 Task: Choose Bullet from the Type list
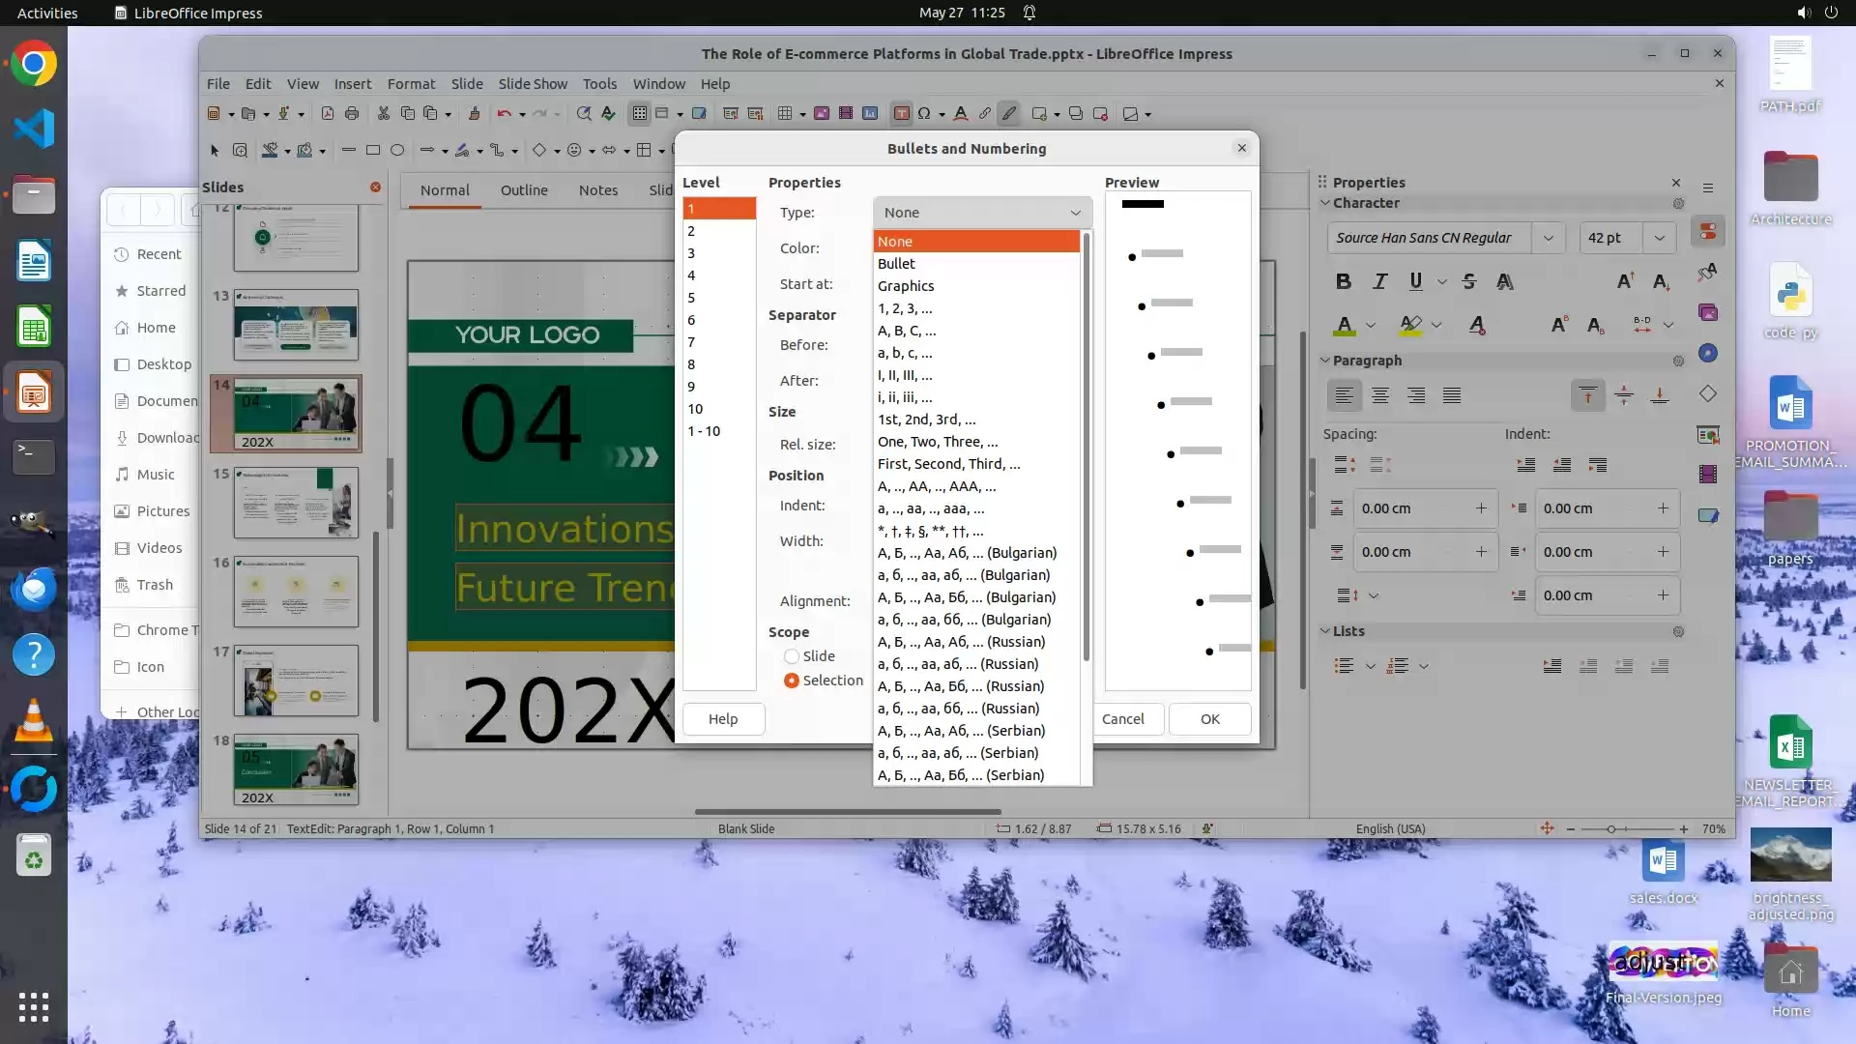click(896, 264)
